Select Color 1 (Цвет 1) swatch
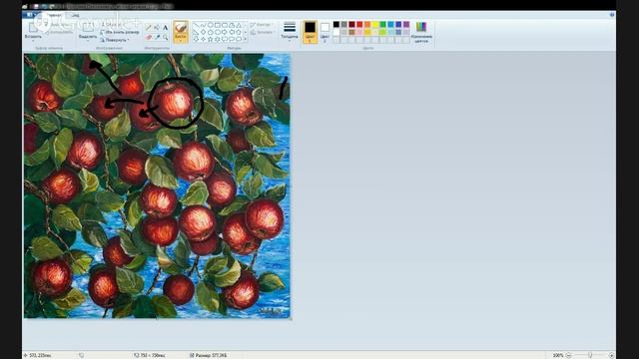The image size is (639, 359). 311,31
